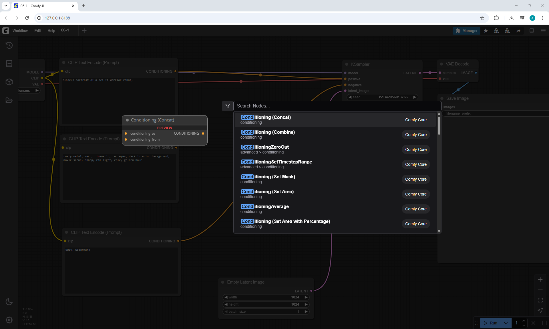Click the Manager puzzle button

point(466,31)
